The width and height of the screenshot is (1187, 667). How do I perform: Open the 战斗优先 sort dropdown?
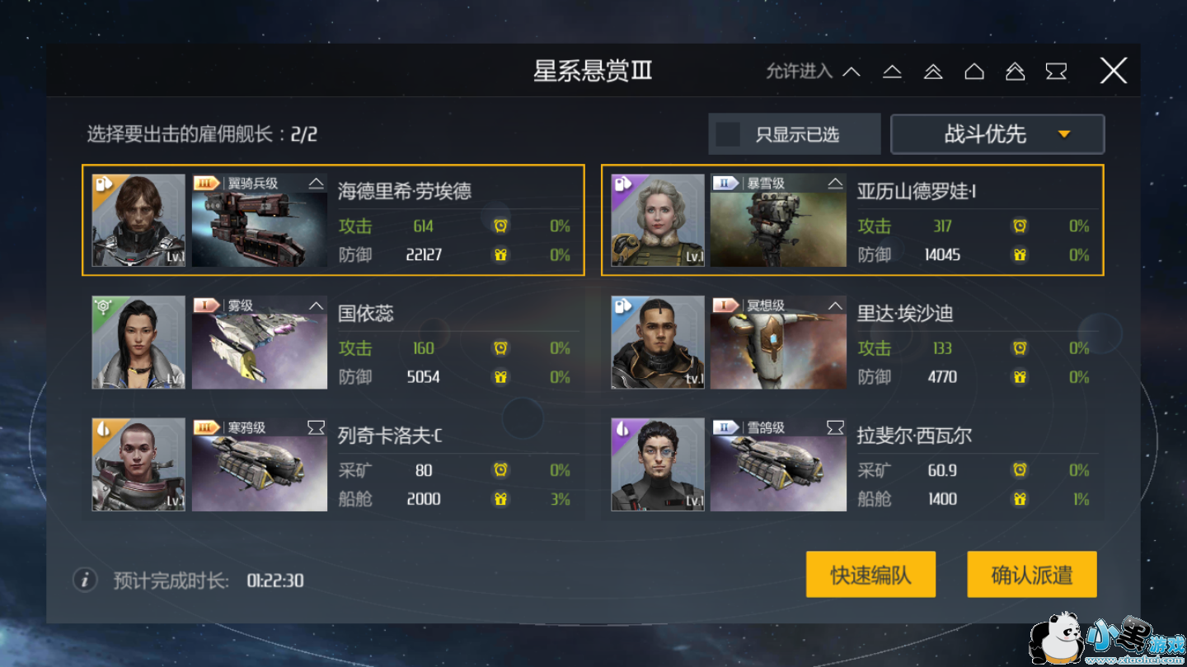click(x=997, y=134)
